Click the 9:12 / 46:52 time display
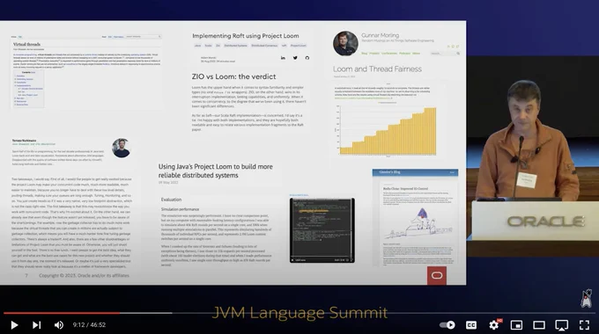 [89, 325]
